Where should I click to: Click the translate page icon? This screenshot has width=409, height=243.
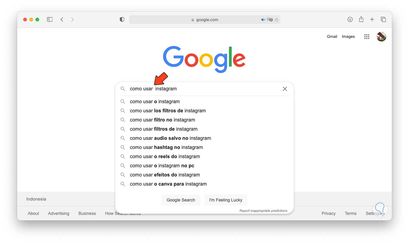(270, 20)
